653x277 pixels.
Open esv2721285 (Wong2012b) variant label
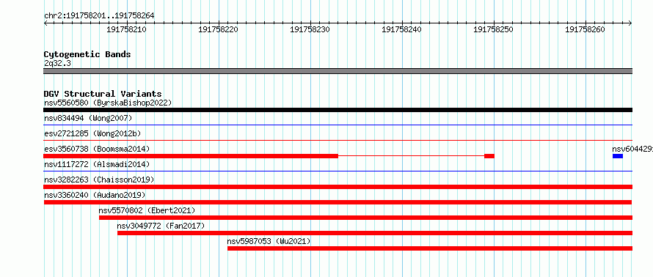(x=92, y=133)
